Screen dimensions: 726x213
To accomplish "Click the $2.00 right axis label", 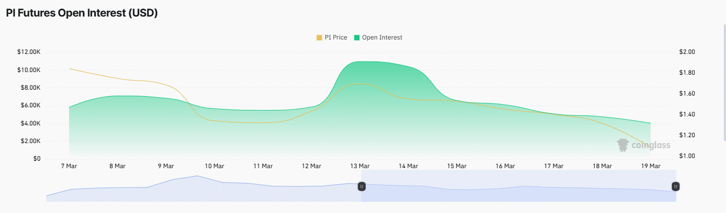I will 687,52.
